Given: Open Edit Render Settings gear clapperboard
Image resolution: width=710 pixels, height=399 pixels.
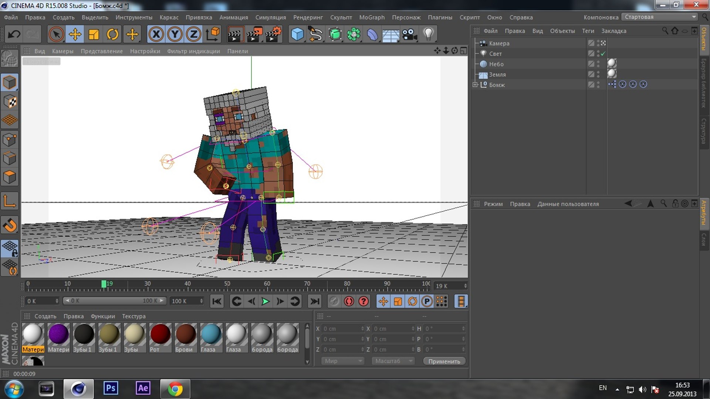Looking at the screenshot, I should 273,34.
